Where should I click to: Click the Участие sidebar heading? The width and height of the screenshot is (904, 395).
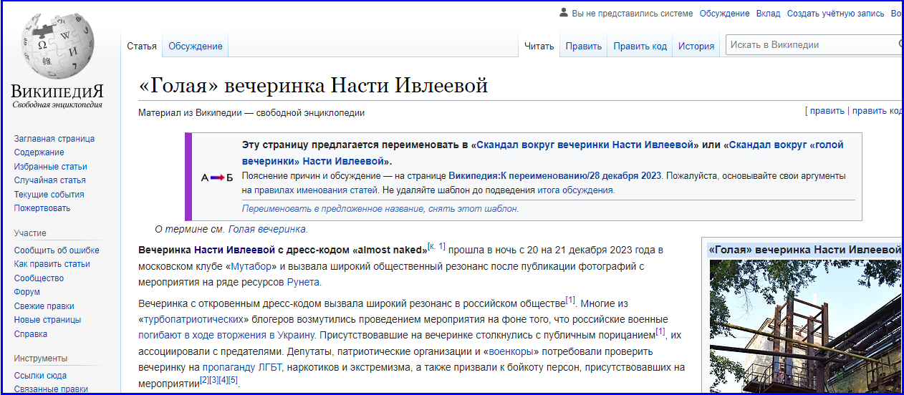(x=30, y=233)
